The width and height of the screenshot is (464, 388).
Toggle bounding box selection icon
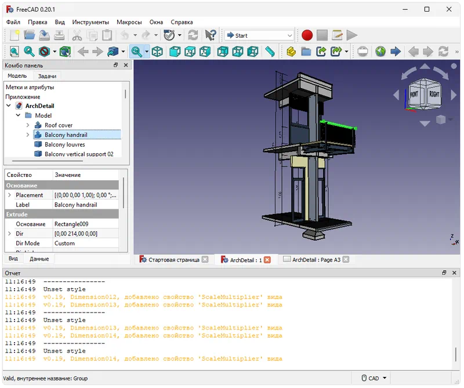(x=65, y=52)
